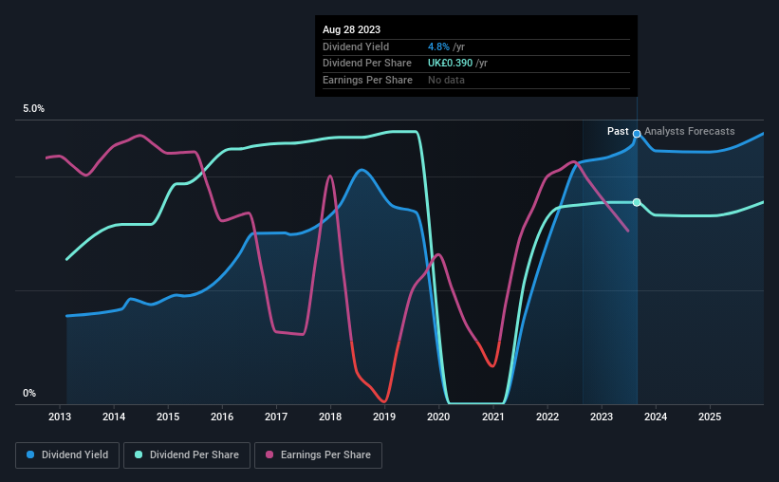779x482 pixels.
Task: Click the 2016 x-axis label
Action: coord(222,417)
